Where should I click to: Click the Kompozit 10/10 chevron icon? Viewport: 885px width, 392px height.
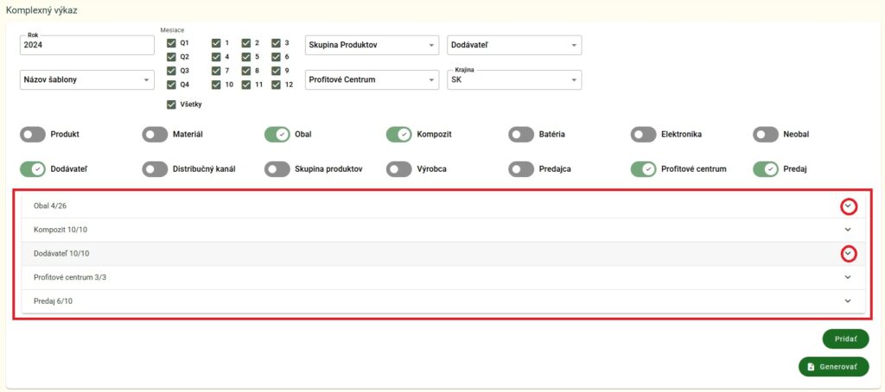click(848, 230)
